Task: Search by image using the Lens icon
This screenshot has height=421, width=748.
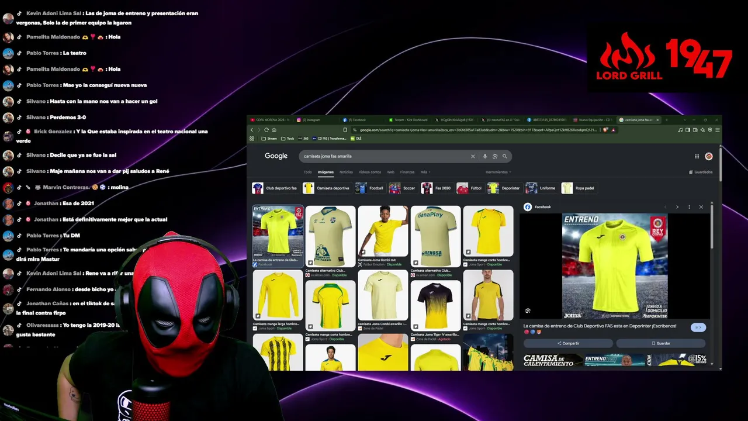Action: click(494, 156)
